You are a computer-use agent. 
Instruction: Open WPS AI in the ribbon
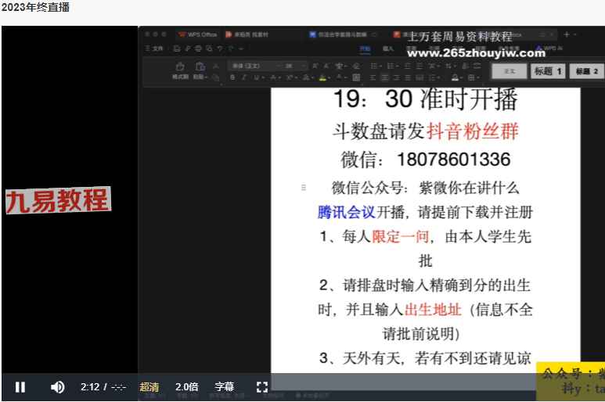[549, 48]
